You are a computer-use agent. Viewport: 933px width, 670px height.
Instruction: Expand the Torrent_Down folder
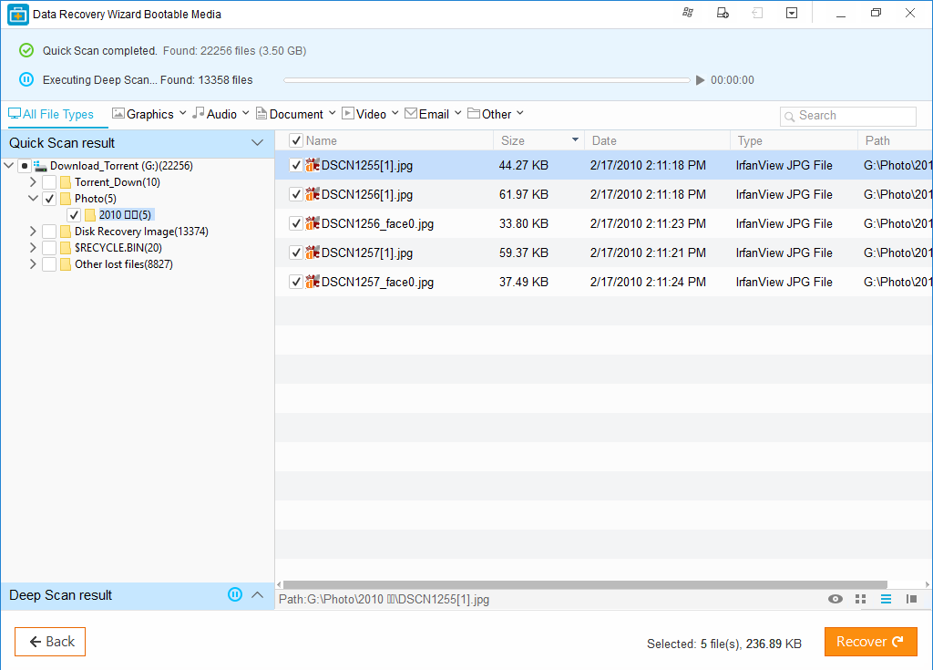tap(34, 182)
